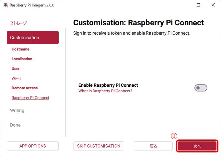This screenshot has width=221, height=156.
Task: Close the Raspberry Pi Imager window
Action: tap(213, 5)
